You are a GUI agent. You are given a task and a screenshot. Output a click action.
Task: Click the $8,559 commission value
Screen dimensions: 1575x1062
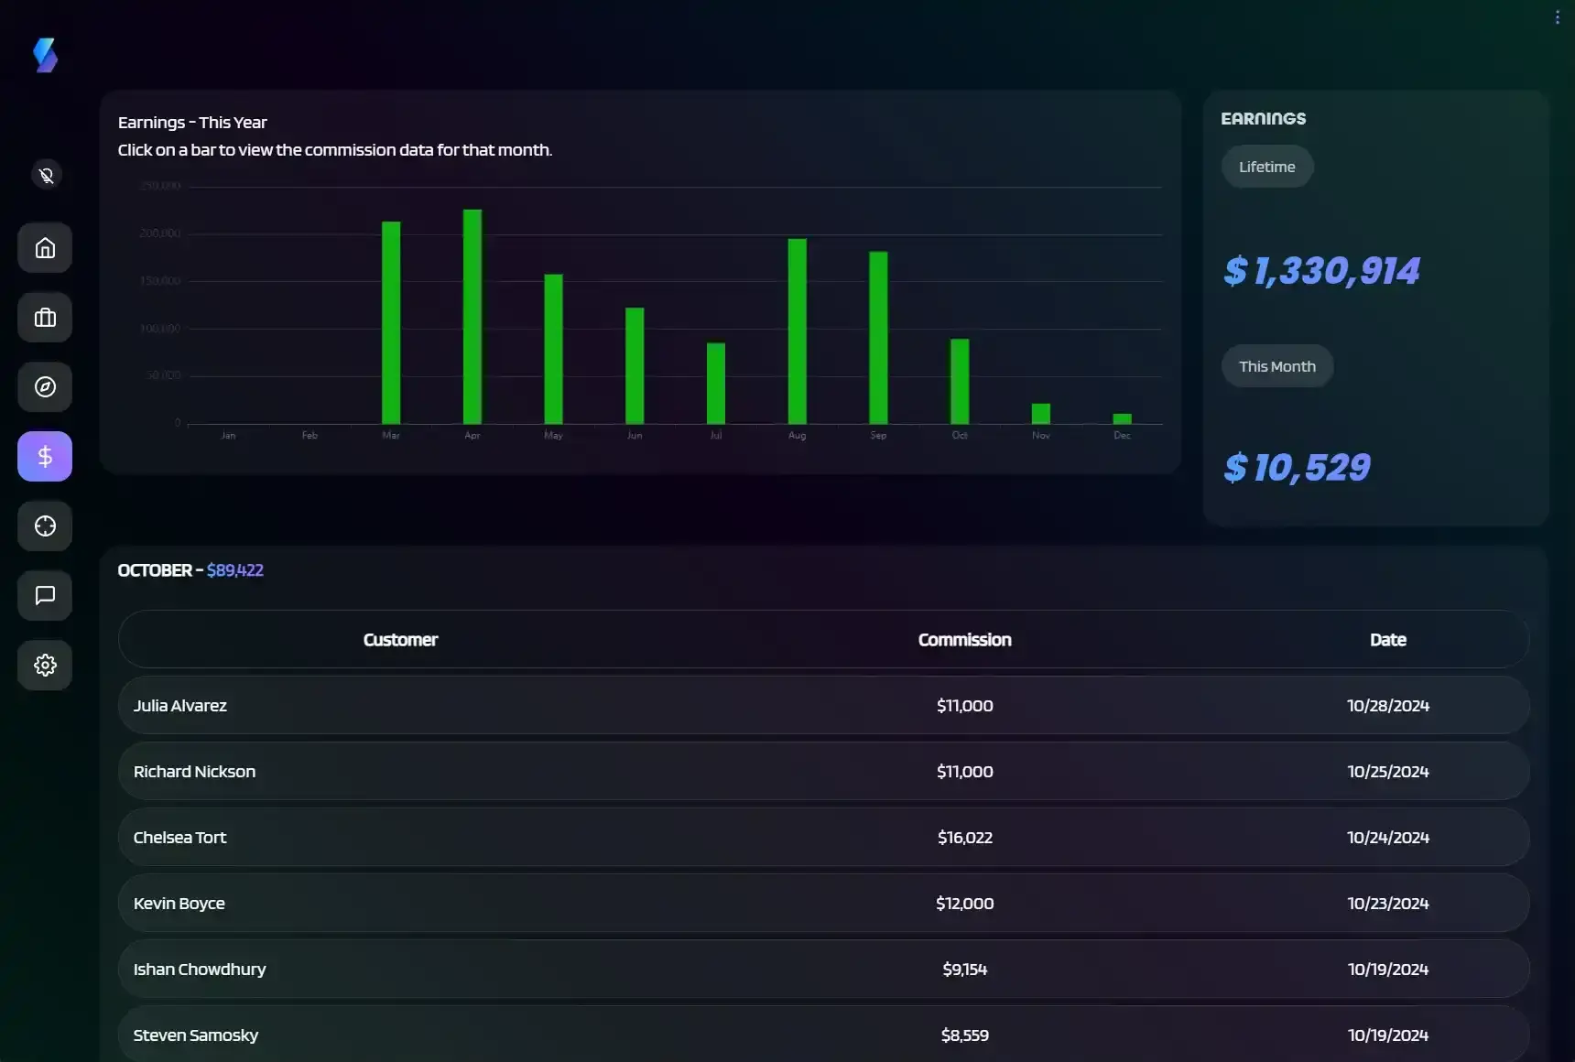[965, 1035]
